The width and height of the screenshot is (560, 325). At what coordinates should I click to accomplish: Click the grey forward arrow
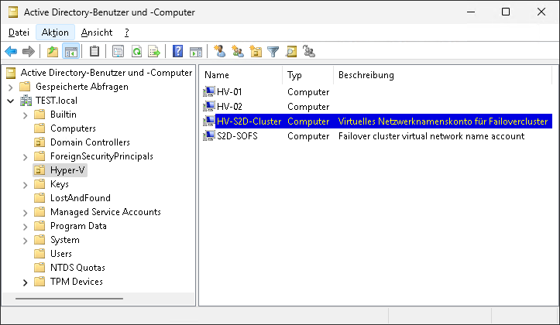29,52
